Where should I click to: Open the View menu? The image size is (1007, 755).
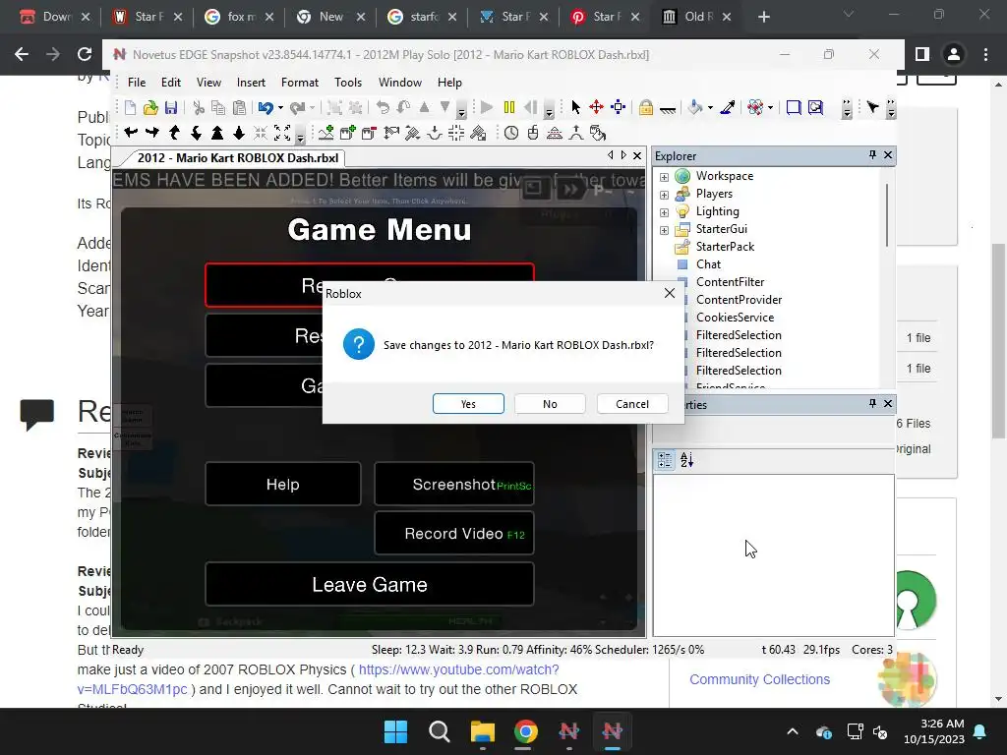tap(208, 83)
